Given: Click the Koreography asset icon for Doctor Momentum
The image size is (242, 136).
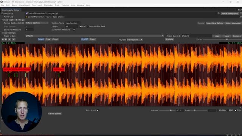Looking at the screenshot, I should coord(26,14).
